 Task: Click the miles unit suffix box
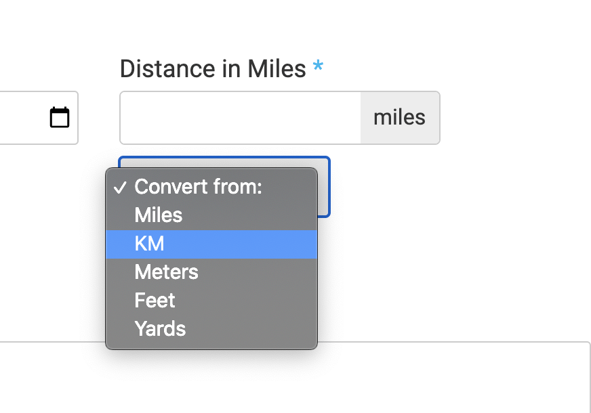[400, 118]
